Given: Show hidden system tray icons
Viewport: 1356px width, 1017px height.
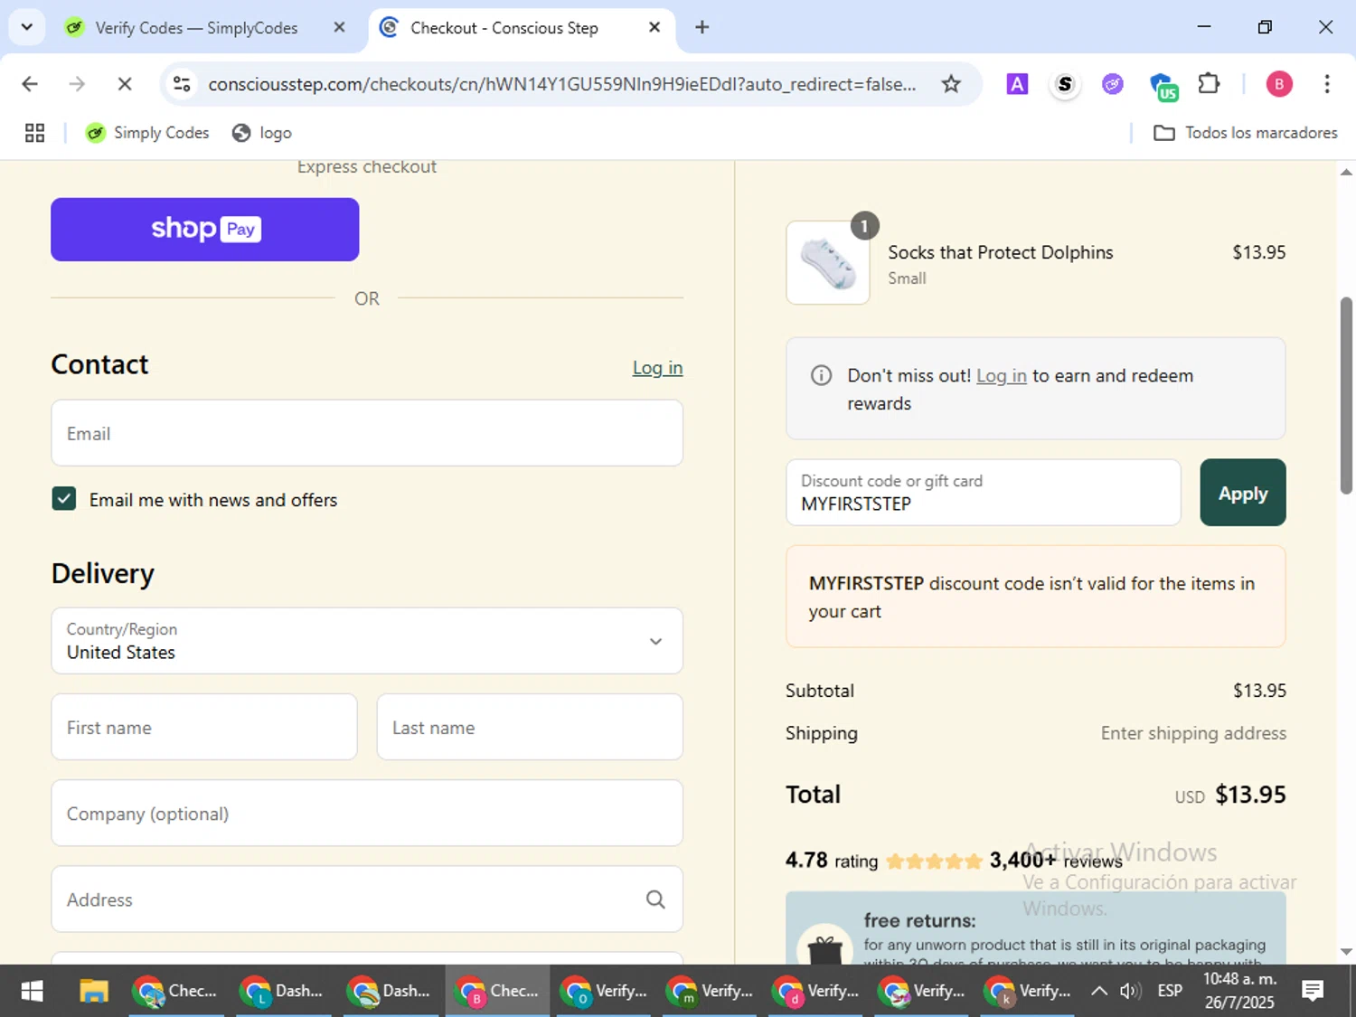Looking at the screenshot, I should (x=1098, y=992).
